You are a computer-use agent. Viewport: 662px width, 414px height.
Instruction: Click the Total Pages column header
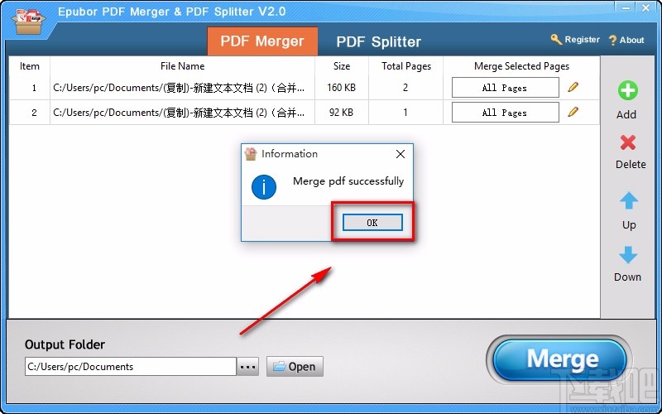pyautogui.click(x=406, y=66)
